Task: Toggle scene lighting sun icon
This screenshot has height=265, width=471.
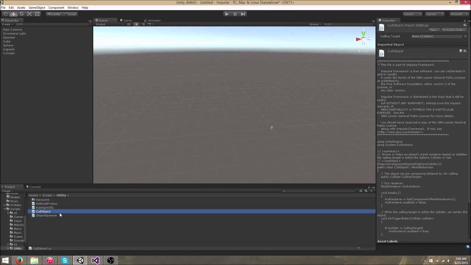Action: point(137,24)
